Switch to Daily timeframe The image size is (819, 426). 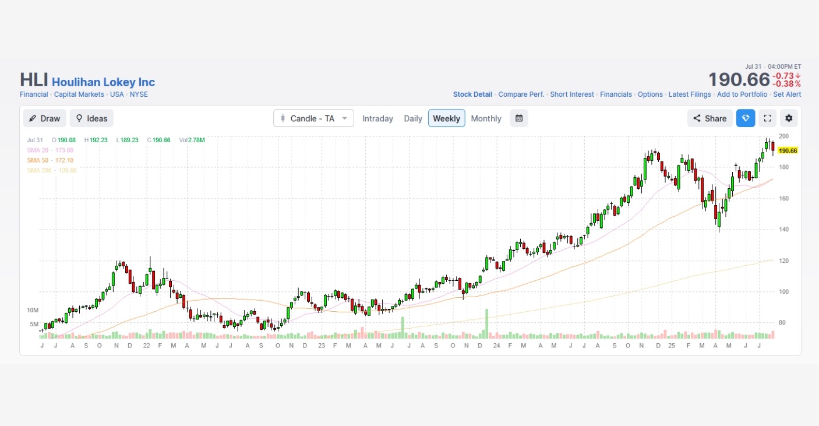click(413, 118)
